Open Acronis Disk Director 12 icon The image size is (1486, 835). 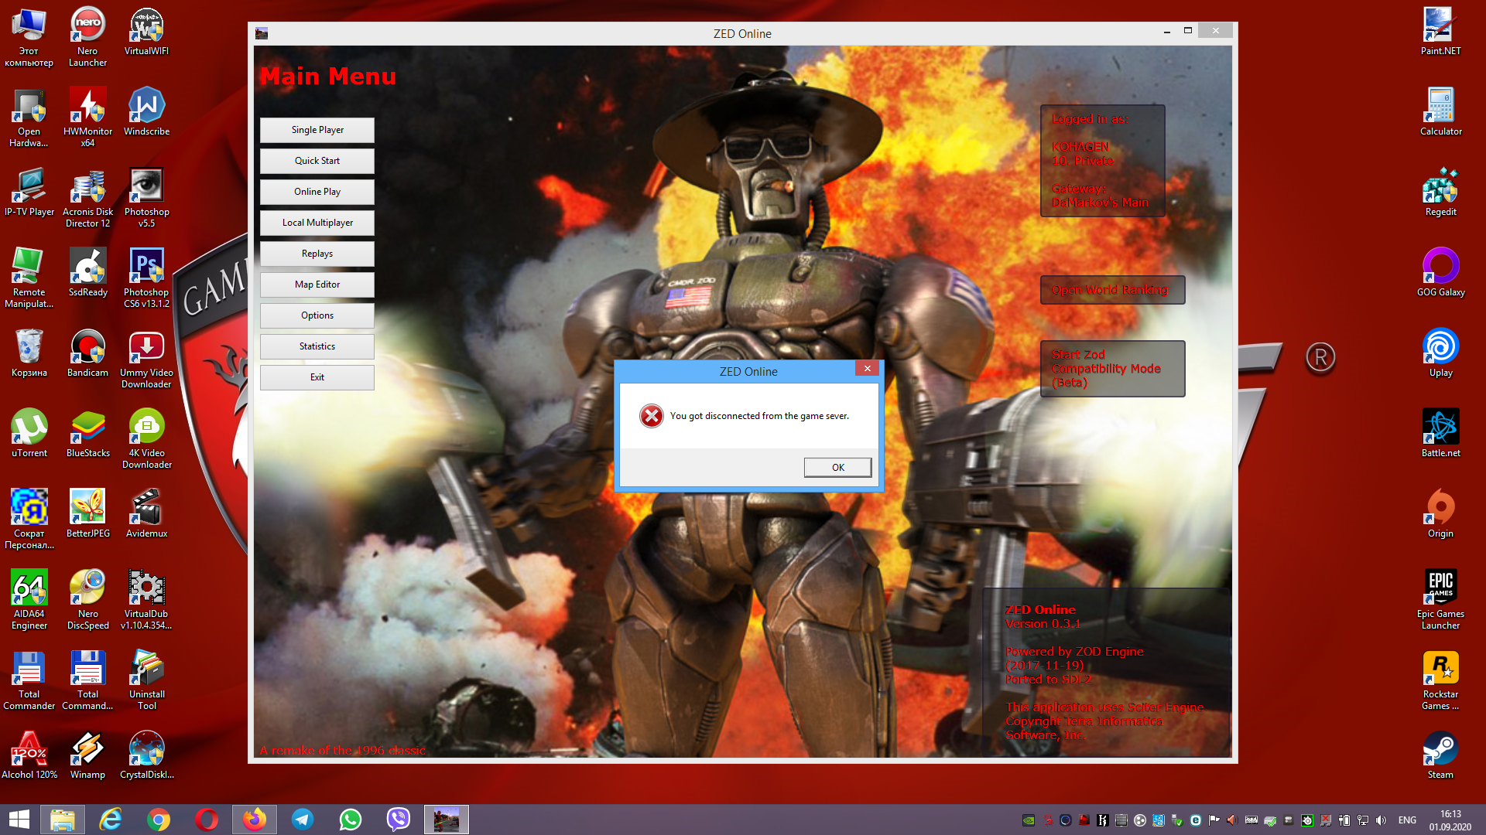[x=87, y=198]
